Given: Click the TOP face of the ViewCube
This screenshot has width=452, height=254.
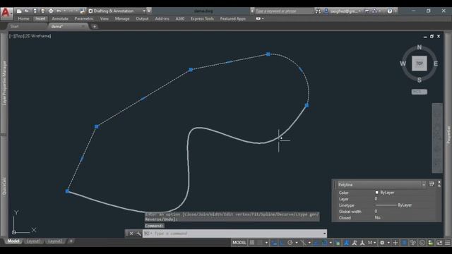Looking at the screenshot, I should 419,64.
